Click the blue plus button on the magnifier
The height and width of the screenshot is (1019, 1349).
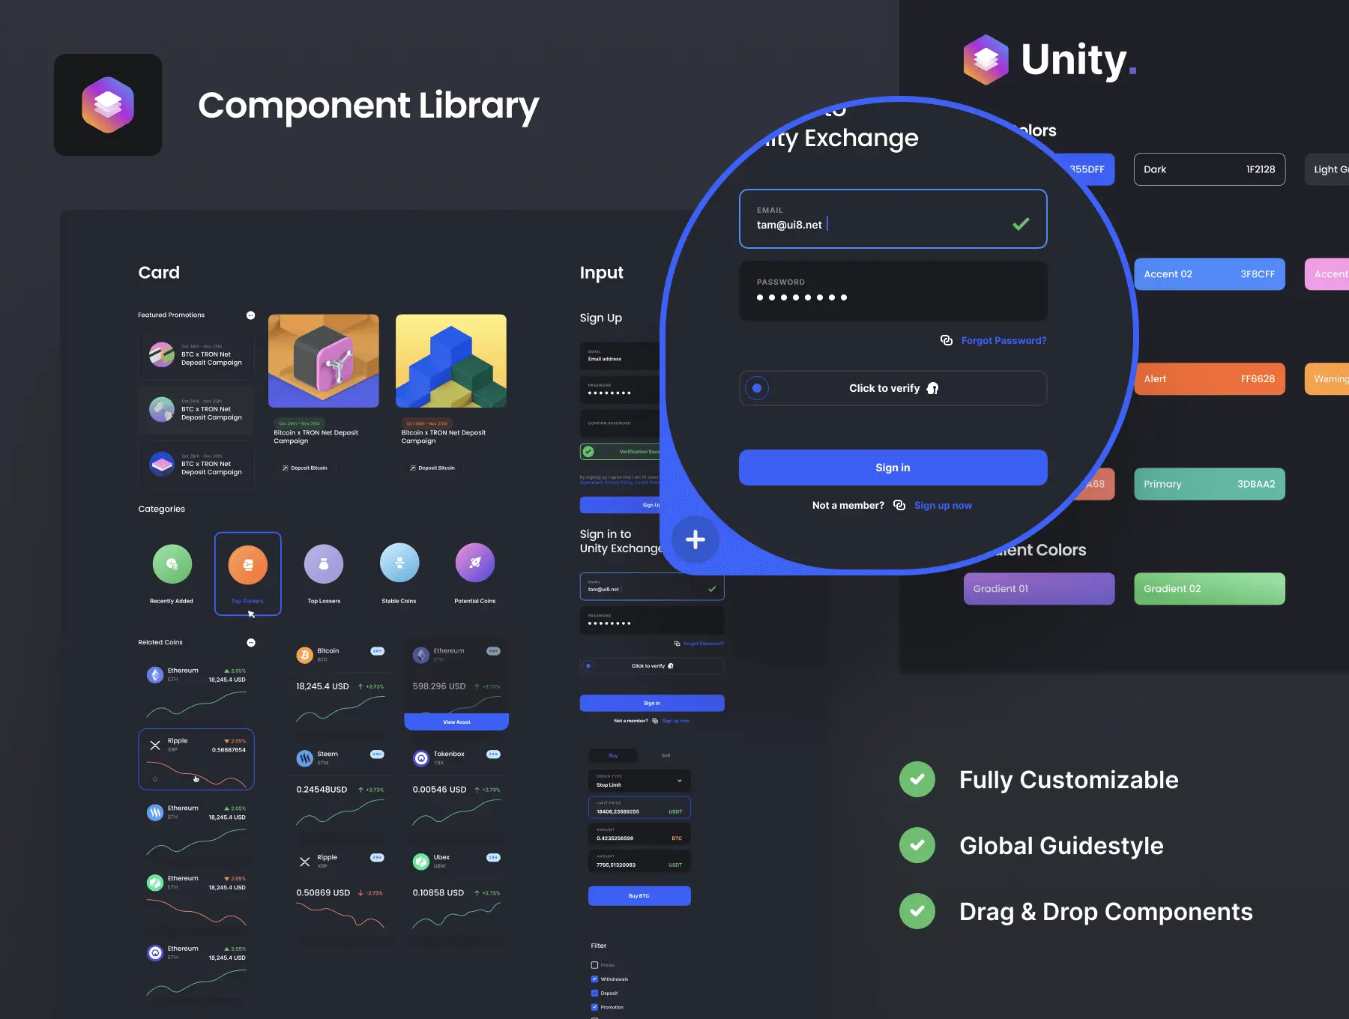pos(695,539)
